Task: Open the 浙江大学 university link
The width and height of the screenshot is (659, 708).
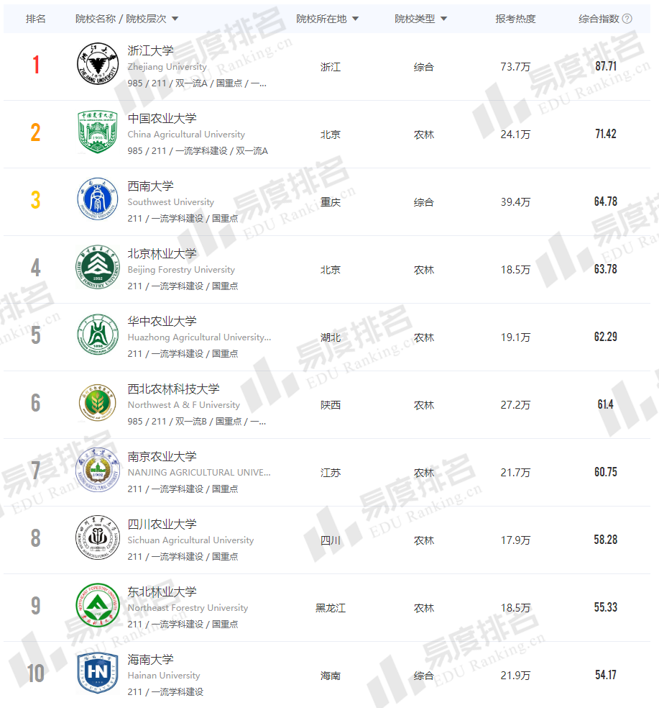Action: point(150,51)
